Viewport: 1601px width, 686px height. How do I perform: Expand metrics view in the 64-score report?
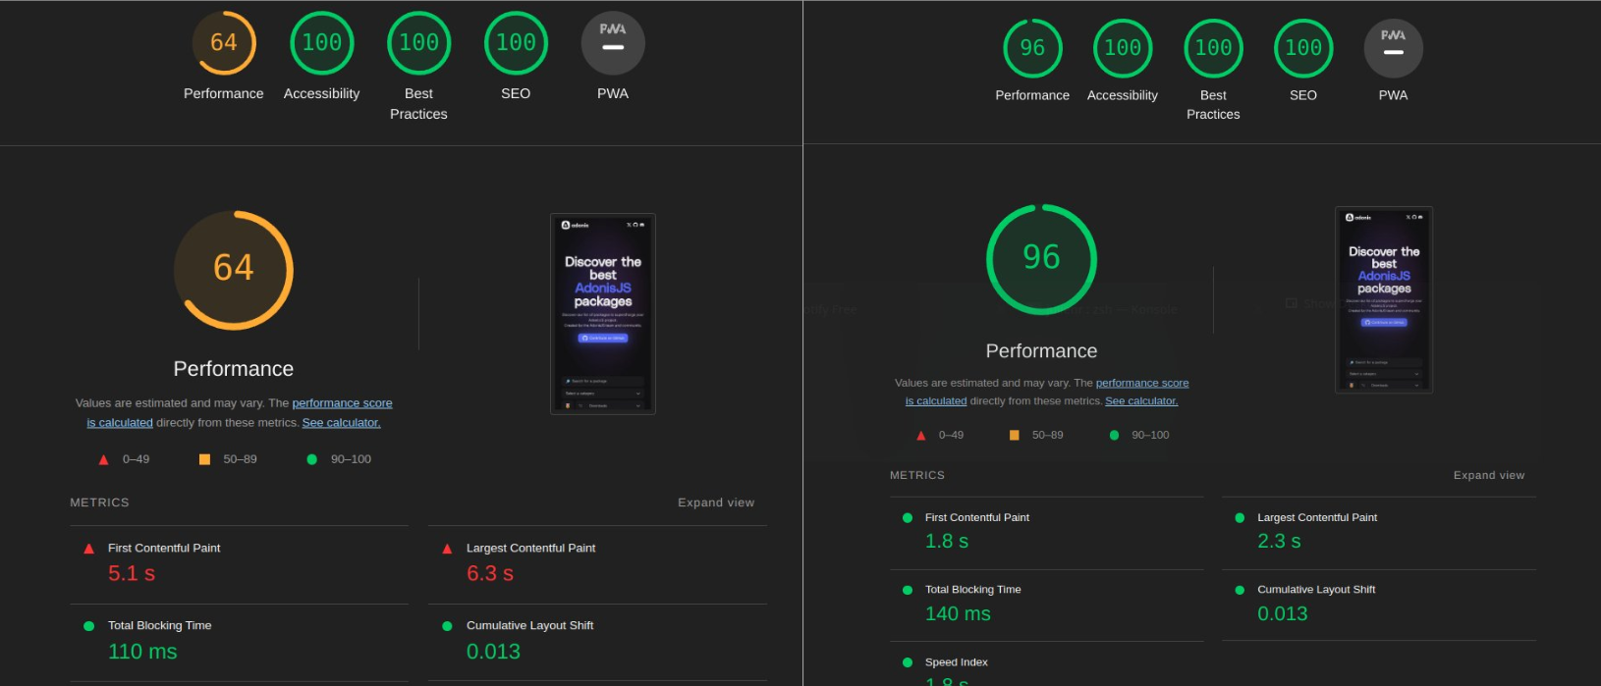pyautogui.click(x=715, y=502)
